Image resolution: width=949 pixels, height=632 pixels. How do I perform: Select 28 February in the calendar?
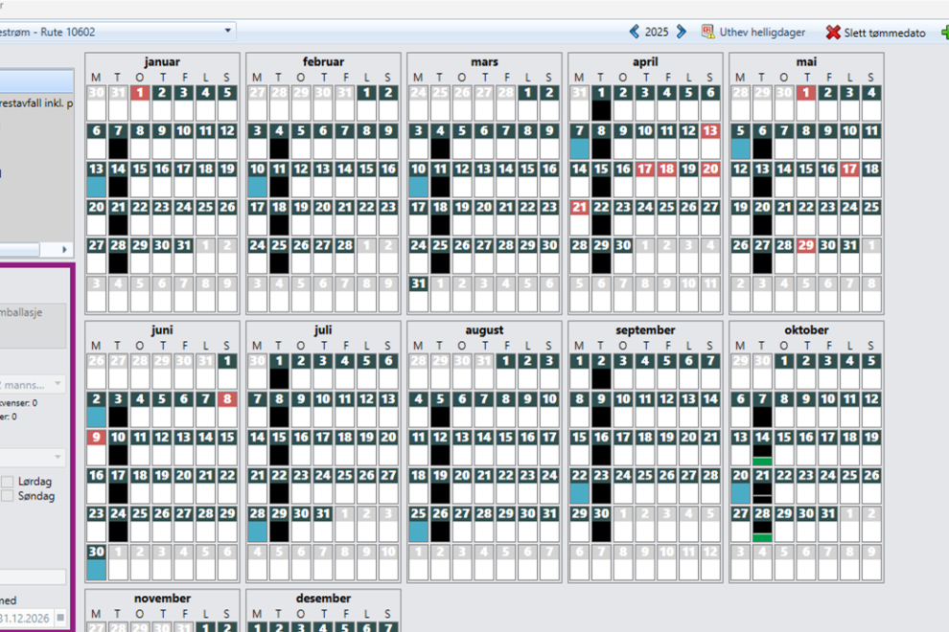coord(344,255)
